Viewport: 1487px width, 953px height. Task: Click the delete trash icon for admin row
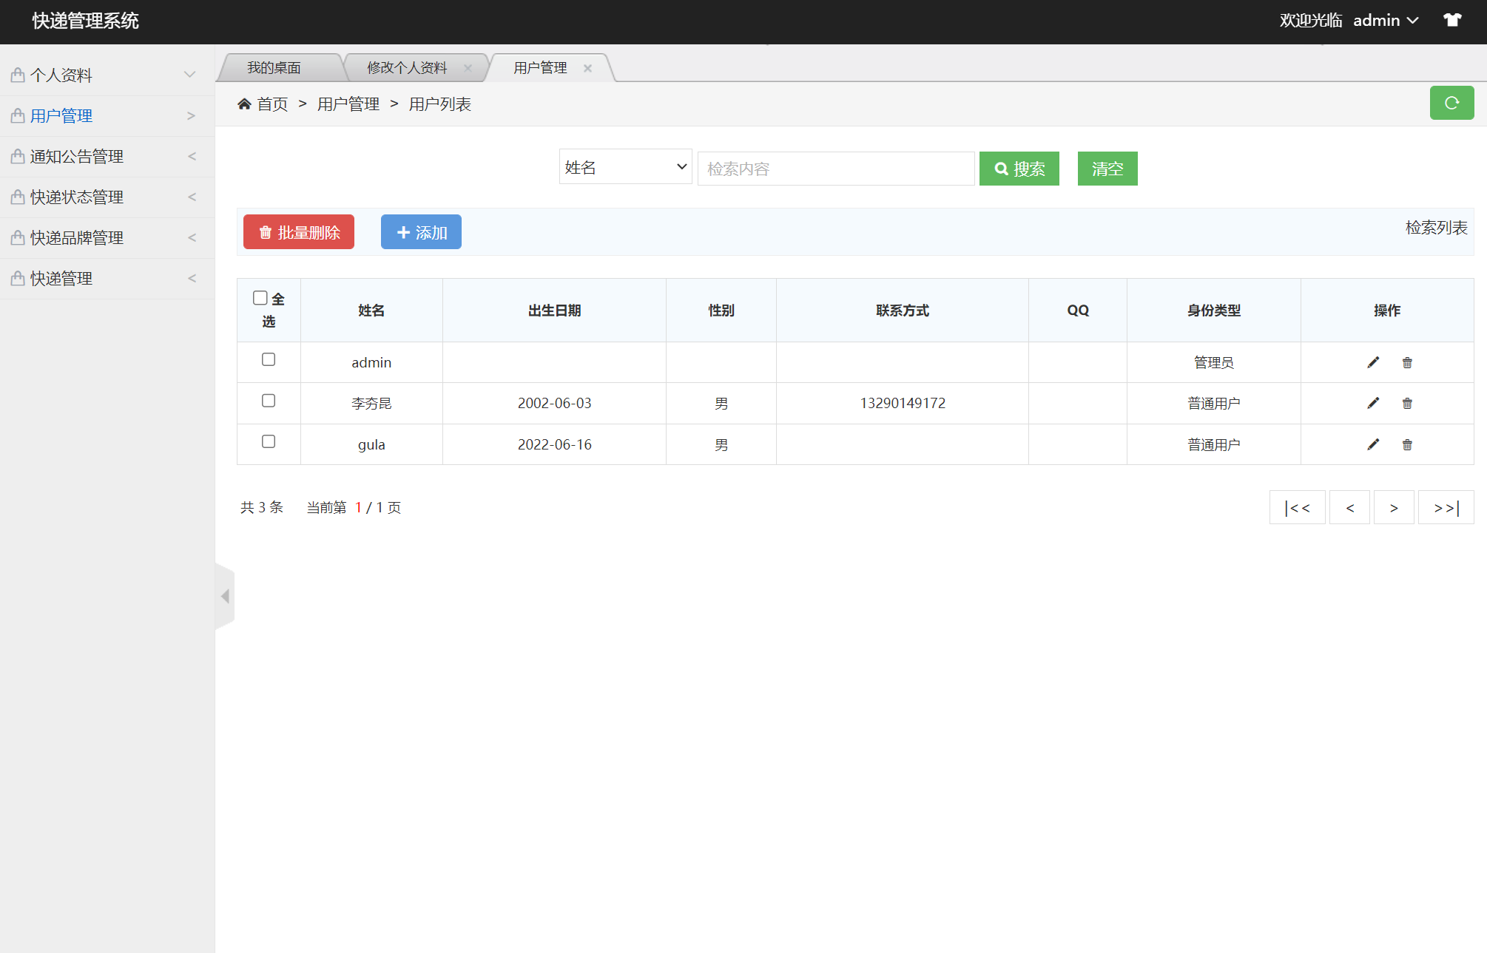(x=1407, y=362)
